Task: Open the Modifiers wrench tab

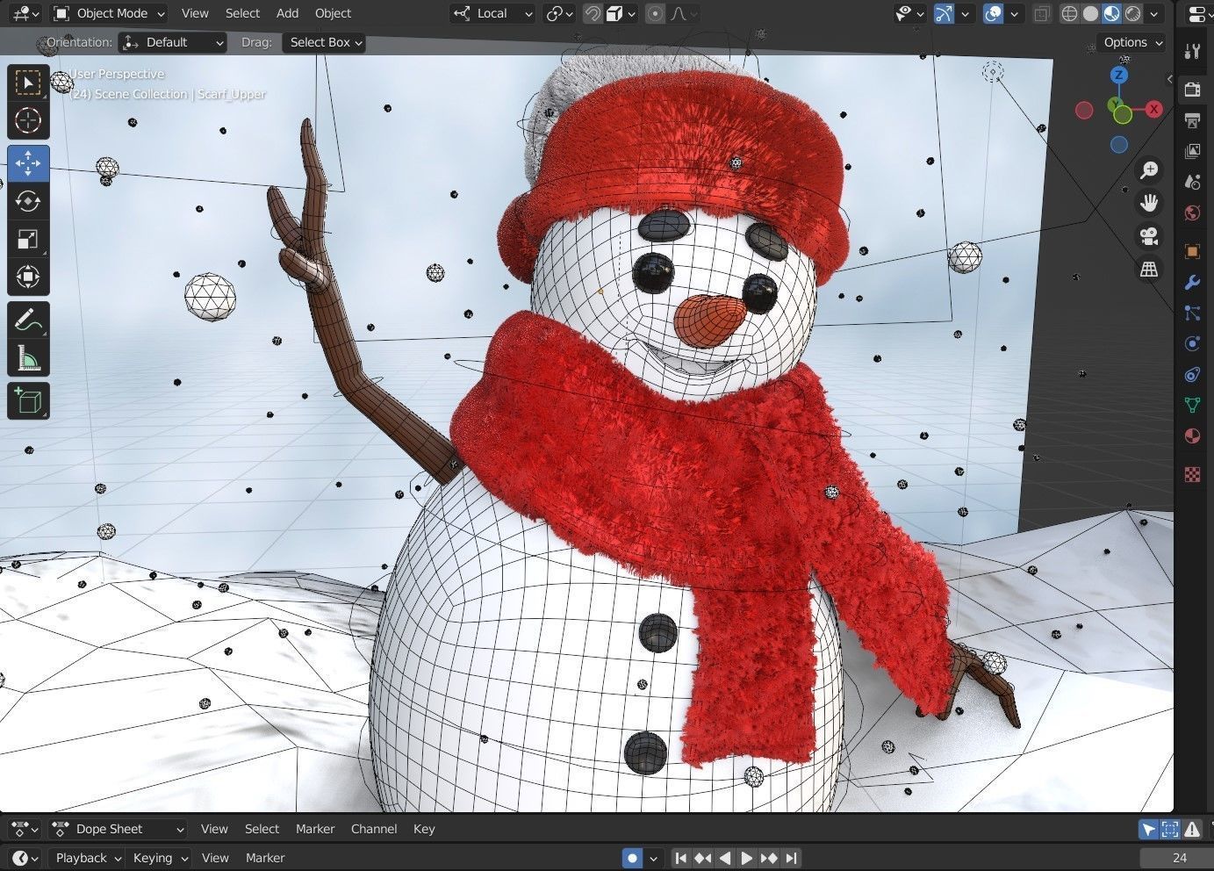Action: pyautogui.click(x=1192, y=282)
